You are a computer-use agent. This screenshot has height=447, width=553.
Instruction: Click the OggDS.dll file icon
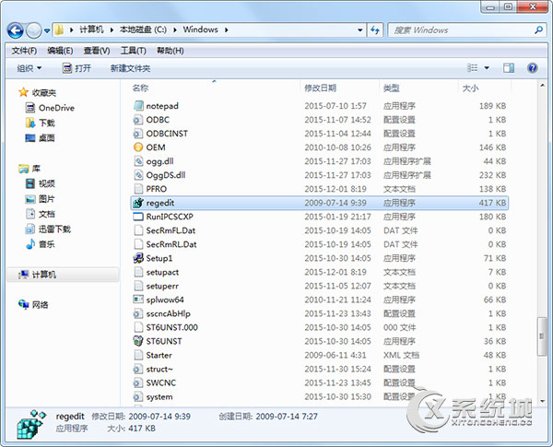(x=138, y=175)
